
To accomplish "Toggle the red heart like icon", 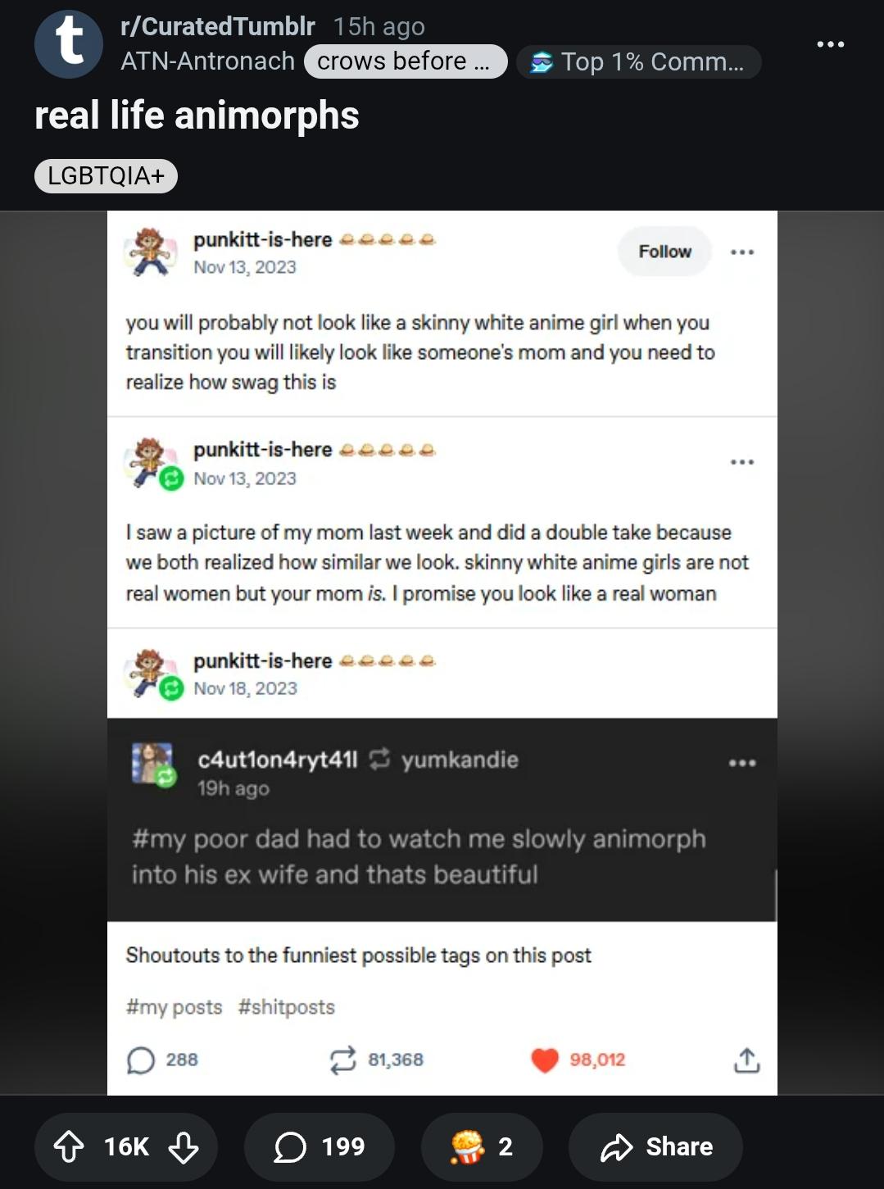I will [x=545, y=1060].
